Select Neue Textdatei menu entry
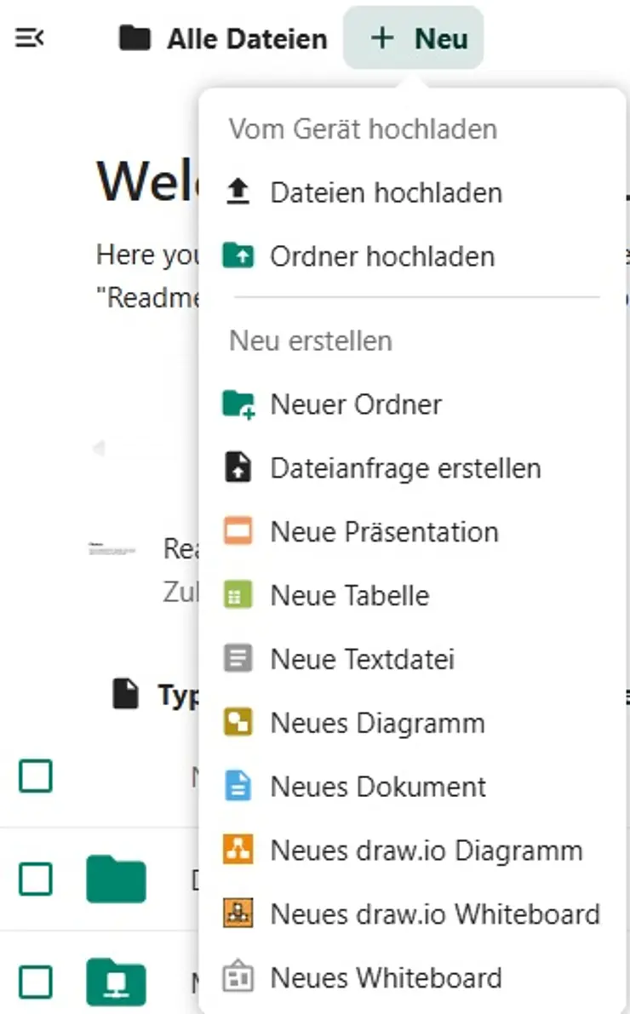The width and height of the screenshot is (630, 1014). [363, 659]
